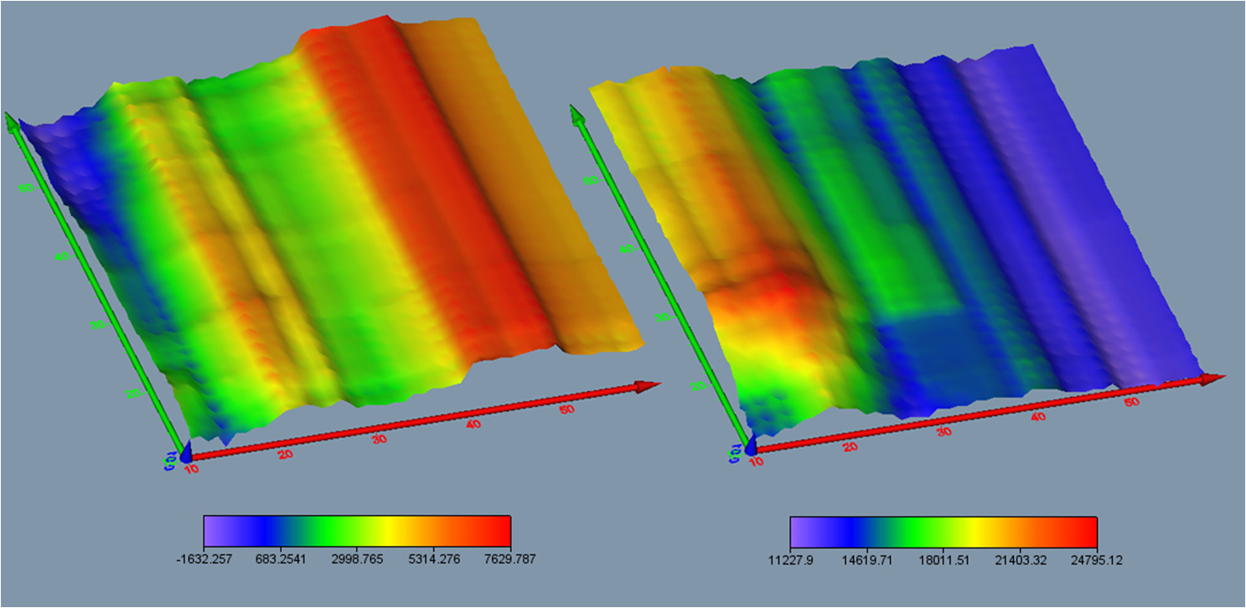Click tick label 20 on right plot X-axis
The height and width of the screenshot is (608, 1246).
coord(850,447)
